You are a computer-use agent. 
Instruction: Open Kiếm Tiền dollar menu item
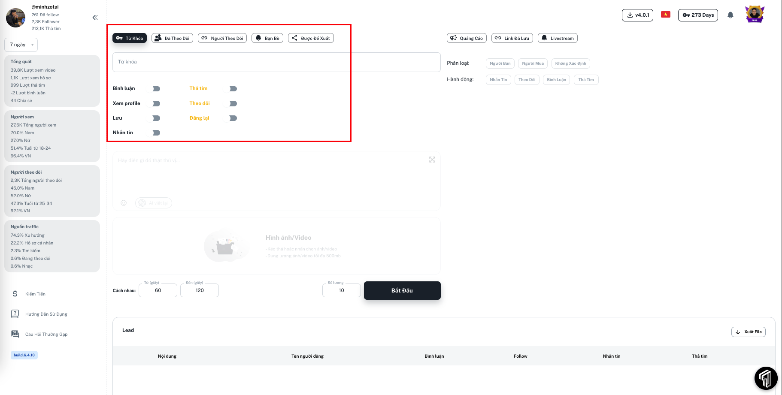pyautogui.click(x=35, y=294)
